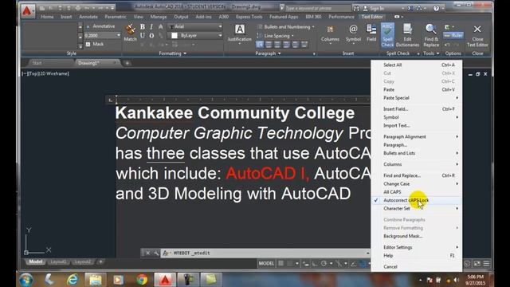Switch to the Annotate ribbon tab
510x287 pixels.
[x=88, y=17]
